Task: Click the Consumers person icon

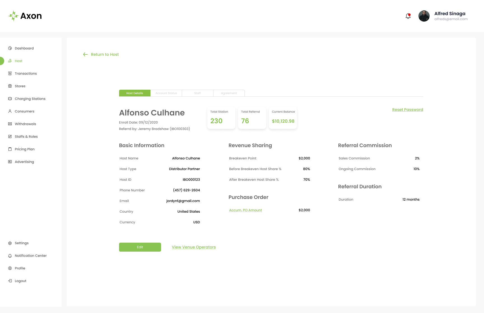Action: (10, 111)
